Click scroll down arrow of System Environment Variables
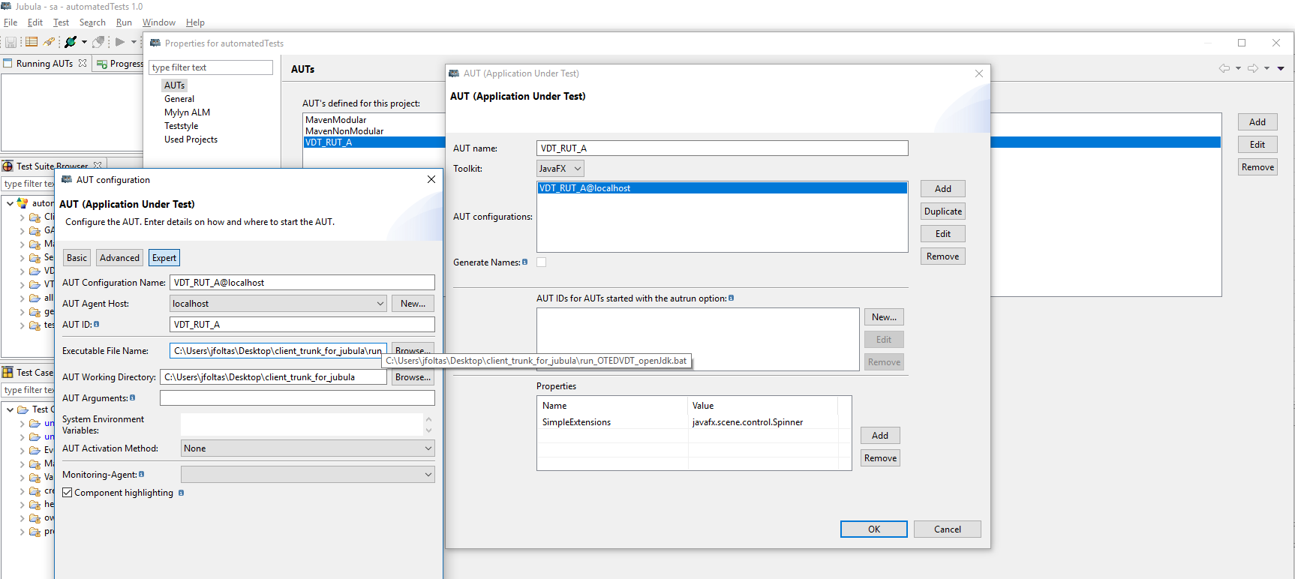Viewport: 1295px width, 579px height. 428,430
